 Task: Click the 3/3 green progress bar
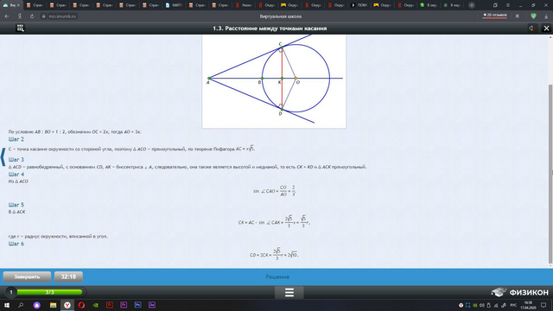click(x=49, y=292)
